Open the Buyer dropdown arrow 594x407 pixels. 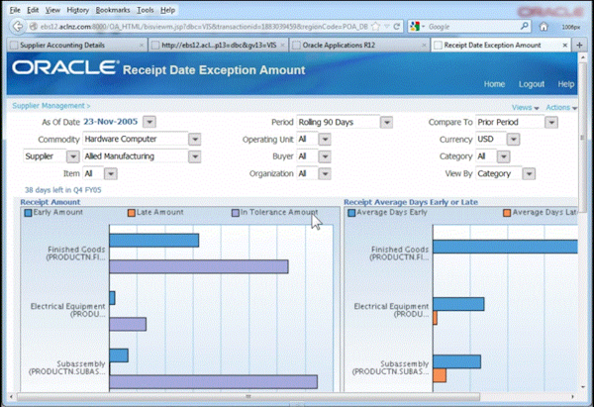tap(325, 156)
